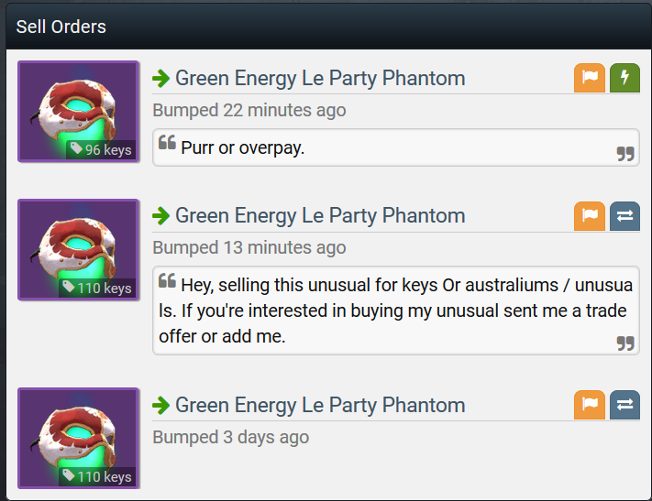Image resolution: width=652 pixels, height=501 pixels.
Task: Open second Green Energy Le Party Phantom link
Action: (x=320, y=216)
